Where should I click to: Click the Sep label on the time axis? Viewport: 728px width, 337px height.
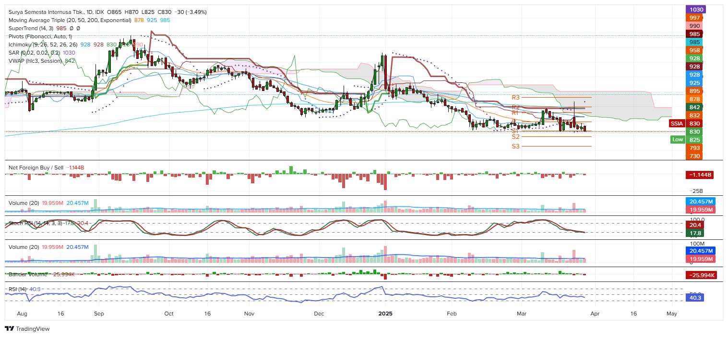(x=99, y=314)
